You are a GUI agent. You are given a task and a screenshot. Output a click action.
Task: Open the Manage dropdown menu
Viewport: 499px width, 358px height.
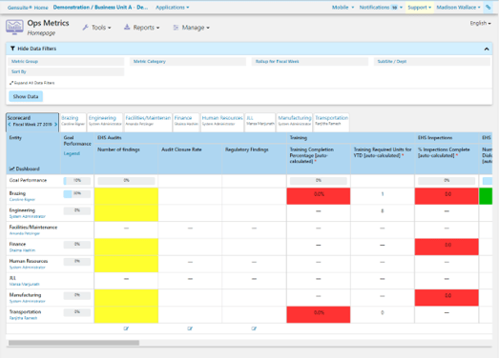pyautogui.click(x=191, y=28)
